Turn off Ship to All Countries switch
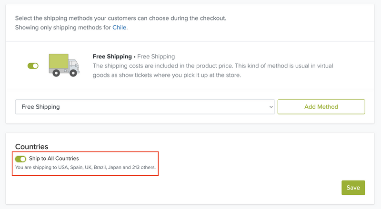The image size is (381, 209). [x=20, y=159]
